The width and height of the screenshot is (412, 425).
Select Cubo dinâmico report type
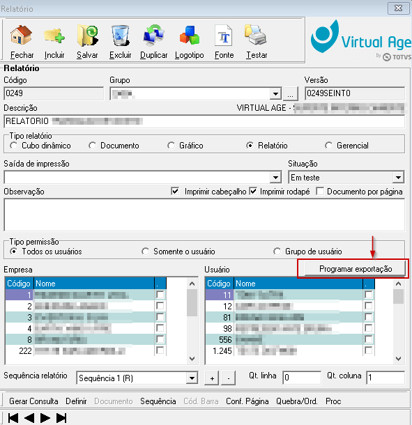[13, 146]
